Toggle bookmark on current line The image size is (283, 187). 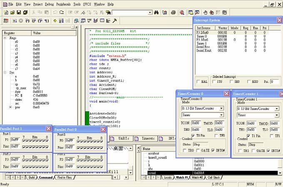[83, 12]
